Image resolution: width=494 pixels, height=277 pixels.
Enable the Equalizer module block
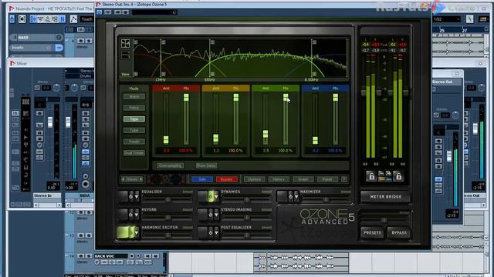click(123, 197)
